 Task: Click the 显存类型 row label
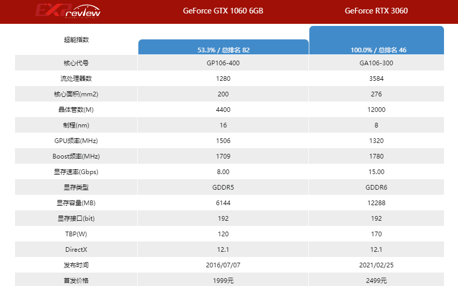(76, 187)
